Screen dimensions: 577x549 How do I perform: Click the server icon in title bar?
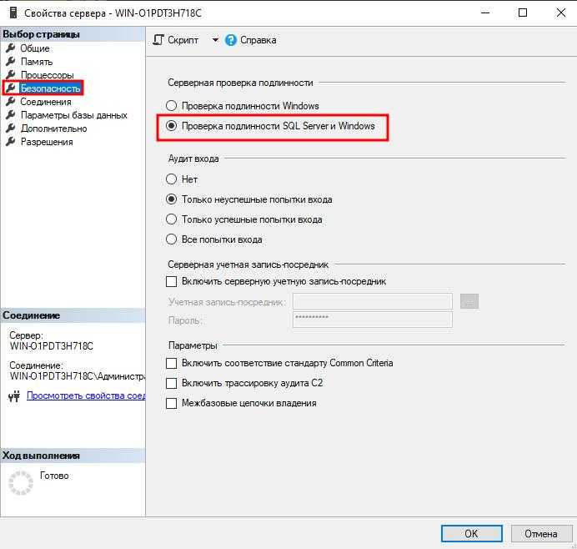coord(13,13)
